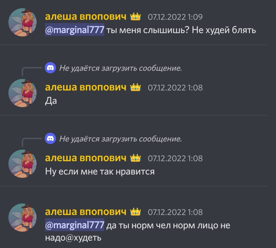Click the username above "Ну если мне так нравится"
Viewport: 276px width, 248px height.
pyautogui.click(x=86, y=158)
